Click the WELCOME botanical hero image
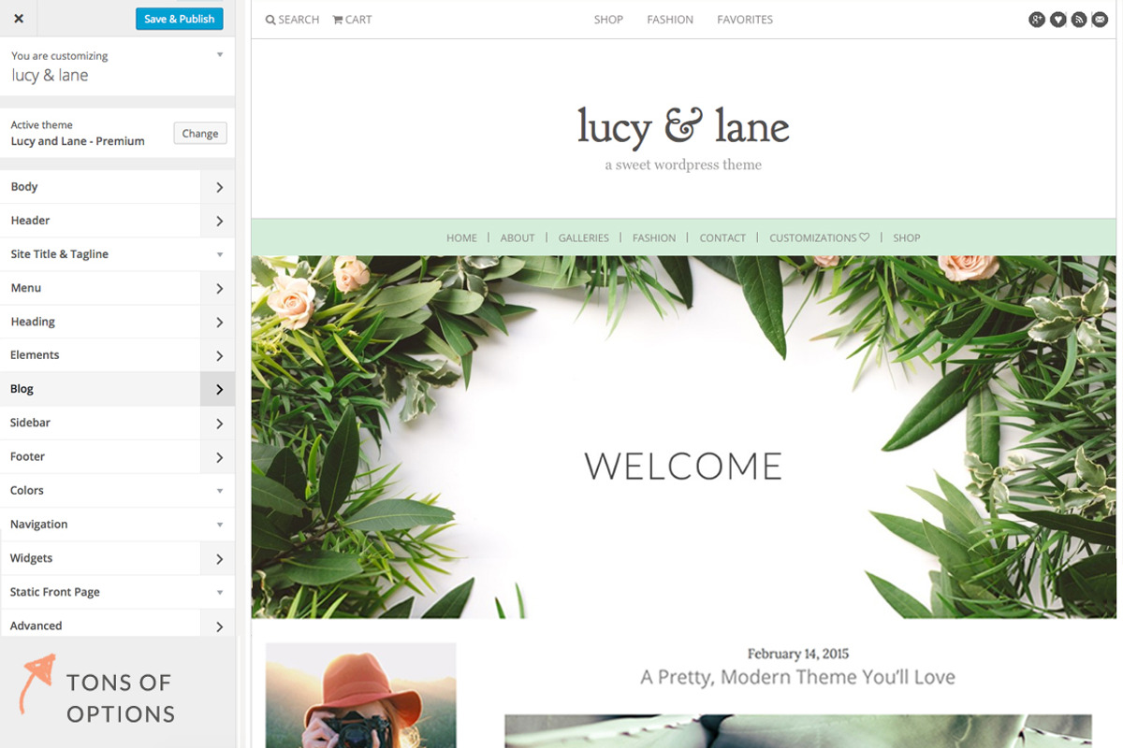1123x748 pixels. click(683, 438)
